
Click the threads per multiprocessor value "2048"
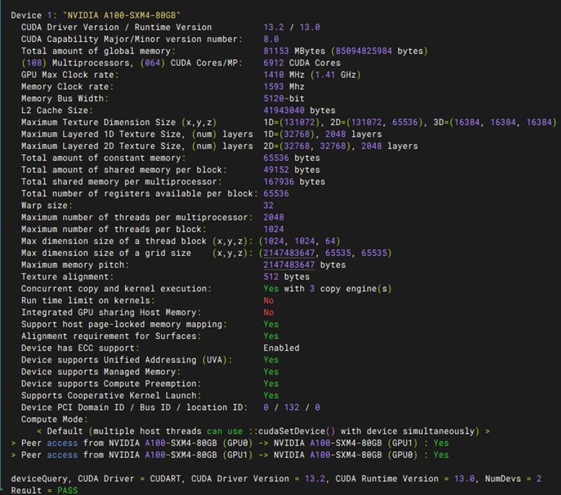pos(274,217)
